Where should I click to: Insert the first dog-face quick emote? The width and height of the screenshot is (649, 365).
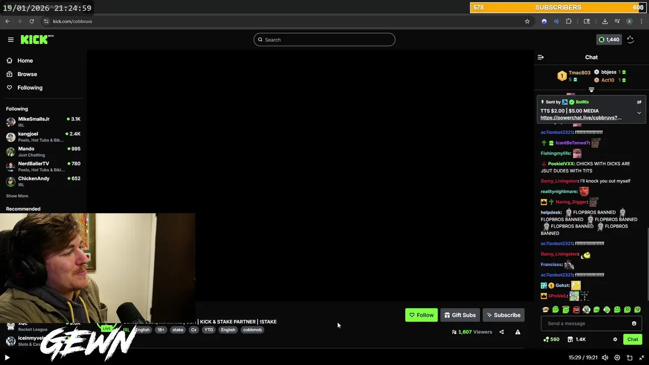click(x=546, y=309)
